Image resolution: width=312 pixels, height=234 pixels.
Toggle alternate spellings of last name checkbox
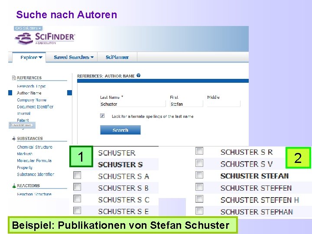pos(102,116)
